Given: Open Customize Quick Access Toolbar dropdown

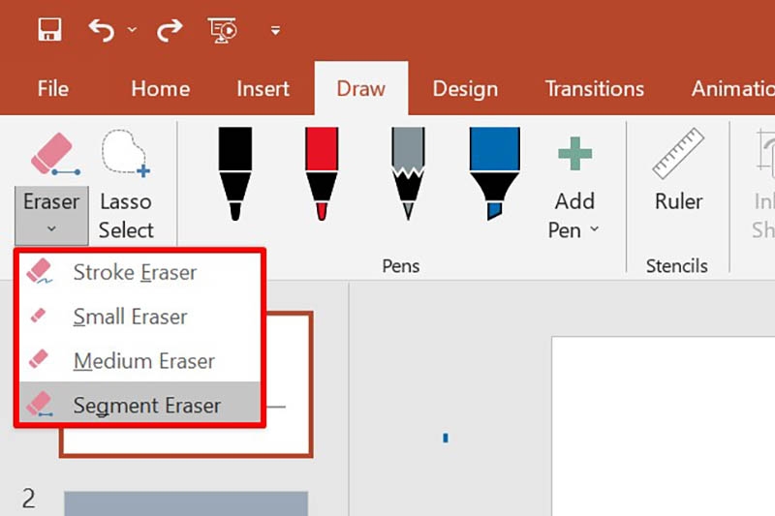Looking at the screenshot, I should pos(276,31).
